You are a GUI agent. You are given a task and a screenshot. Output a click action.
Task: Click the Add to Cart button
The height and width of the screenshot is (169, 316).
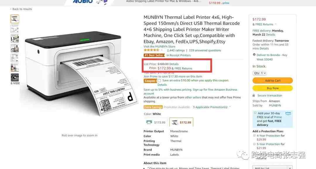coord(273,80)
